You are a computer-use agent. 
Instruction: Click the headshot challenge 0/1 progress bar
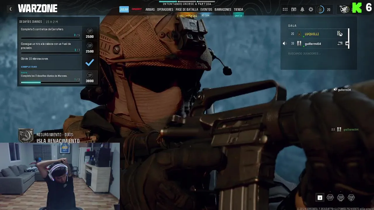point(50,53)
